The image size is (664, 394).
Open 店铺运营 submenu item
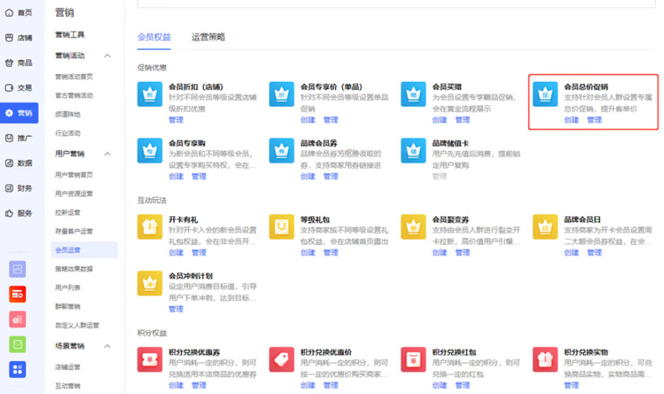[68, 367]
